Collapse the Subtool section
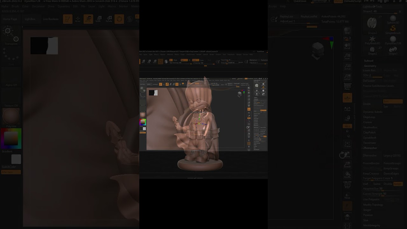This screenshot has width=407, height=229. [369, 61]
